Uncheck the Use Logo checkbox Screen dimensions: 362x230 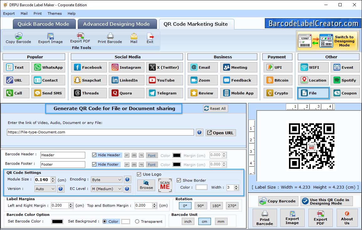[139, 174]
